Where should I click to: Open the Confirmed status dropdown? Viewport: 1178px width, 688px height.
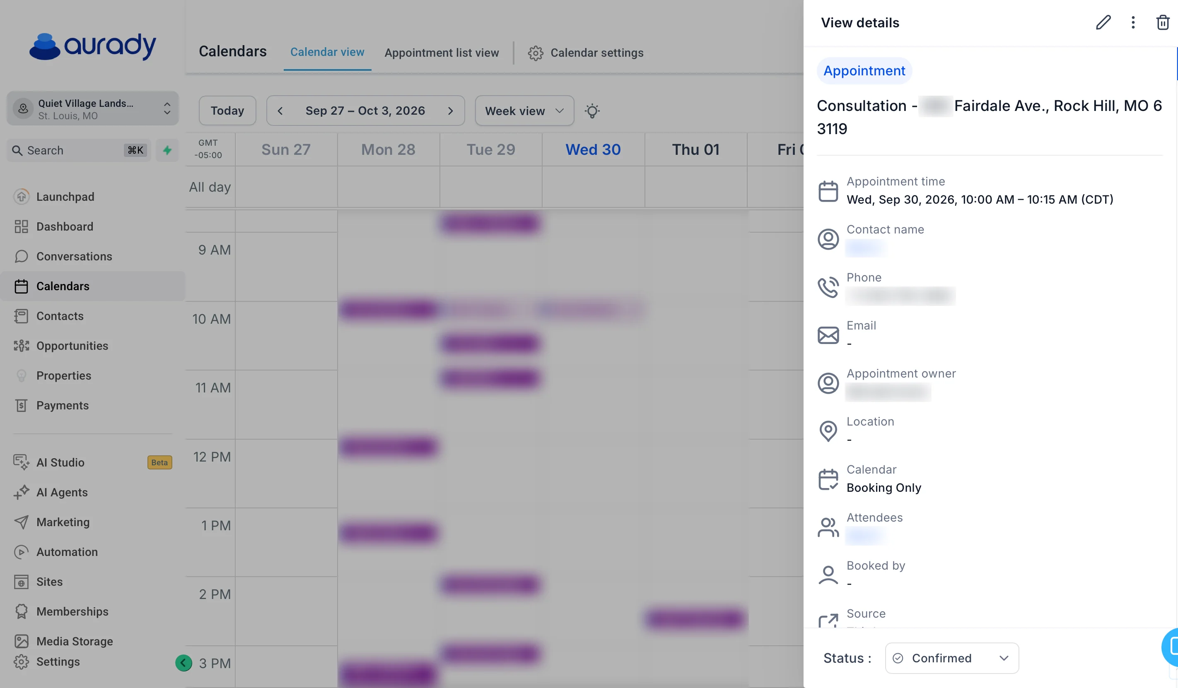point(952,658)
